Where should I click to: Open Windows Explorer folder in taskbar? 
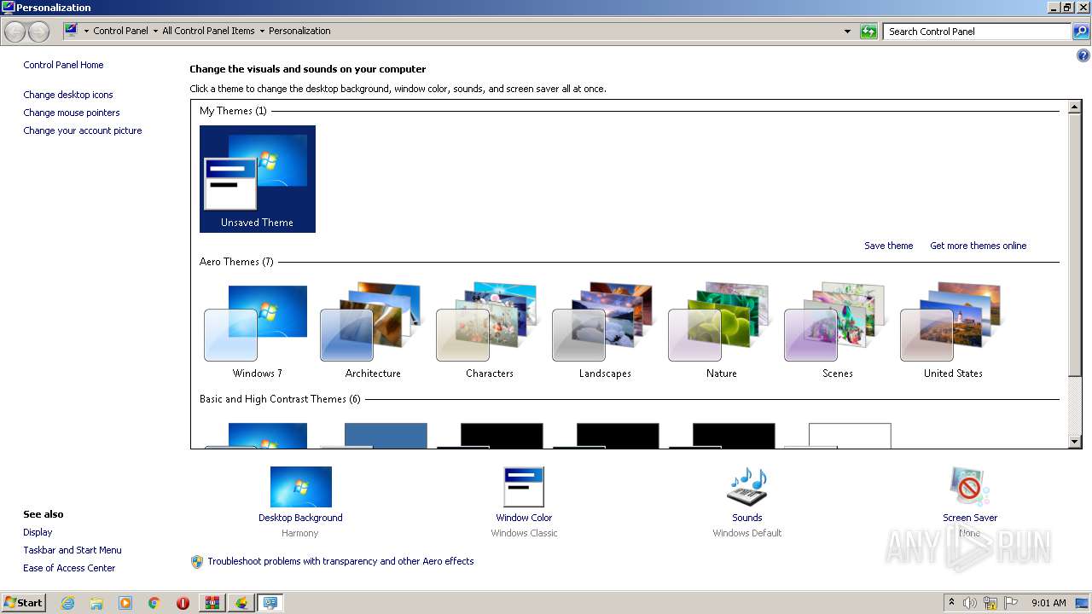[x=96, y=603]
